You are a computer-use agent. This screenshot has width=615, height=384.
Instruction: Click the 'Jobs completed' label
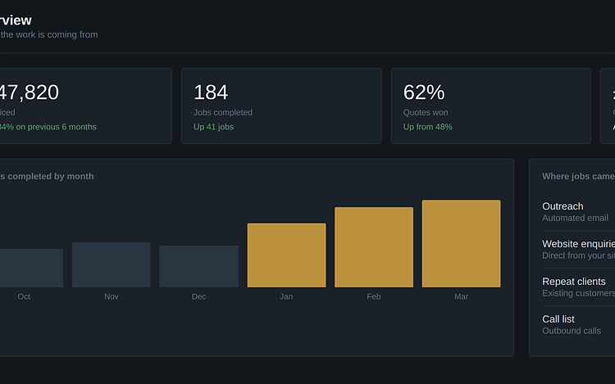click(x=223, y=112)
